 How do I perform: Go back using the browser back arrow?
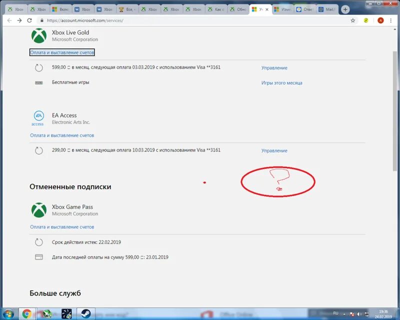pyautogui.click(x=9, y=20)
